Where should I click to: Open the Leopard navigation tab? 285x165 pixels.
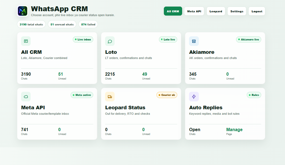pyautogui.click(x=216, y=11)
